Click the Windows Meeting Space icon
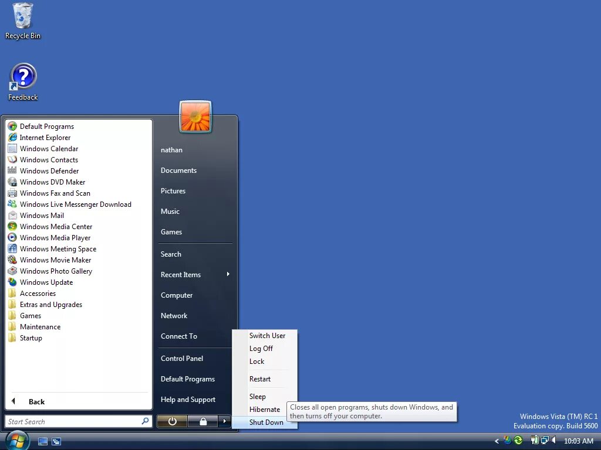This screenshot has width=601, height=450. pos(12,248)
